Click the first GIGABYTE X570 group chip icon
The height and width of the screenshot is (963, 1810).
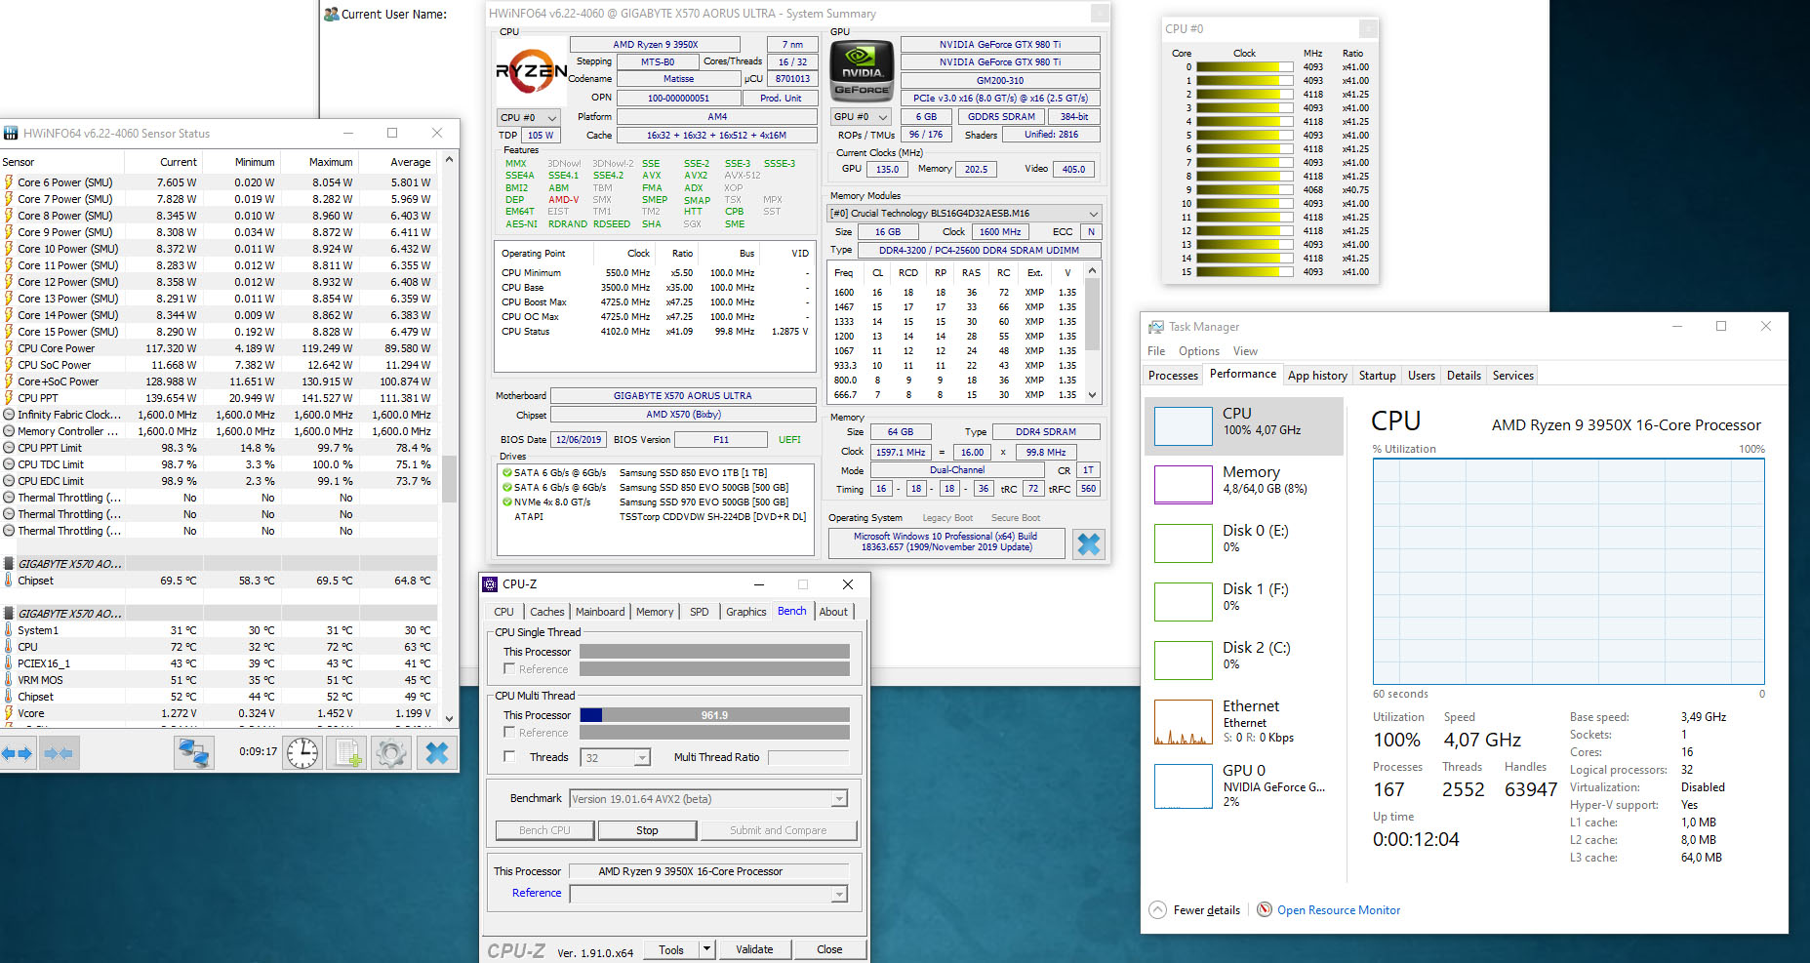[x=9, y=564]
